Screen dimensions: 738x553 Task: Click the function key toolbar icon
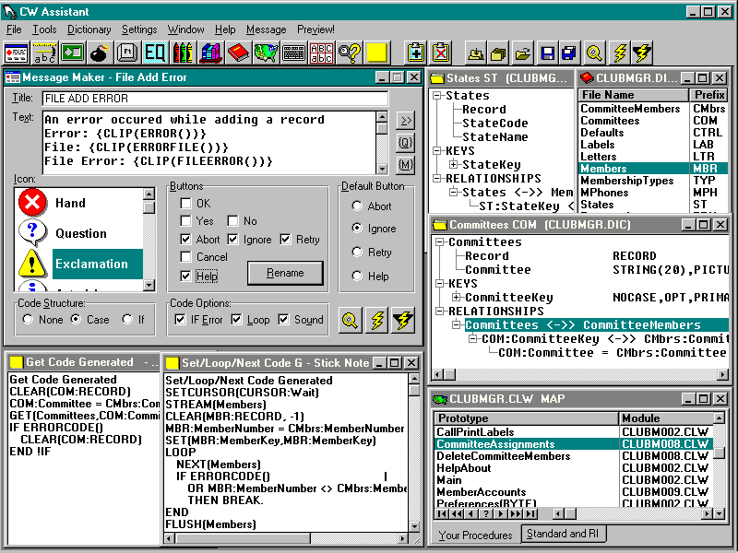(x=126, y=53)
